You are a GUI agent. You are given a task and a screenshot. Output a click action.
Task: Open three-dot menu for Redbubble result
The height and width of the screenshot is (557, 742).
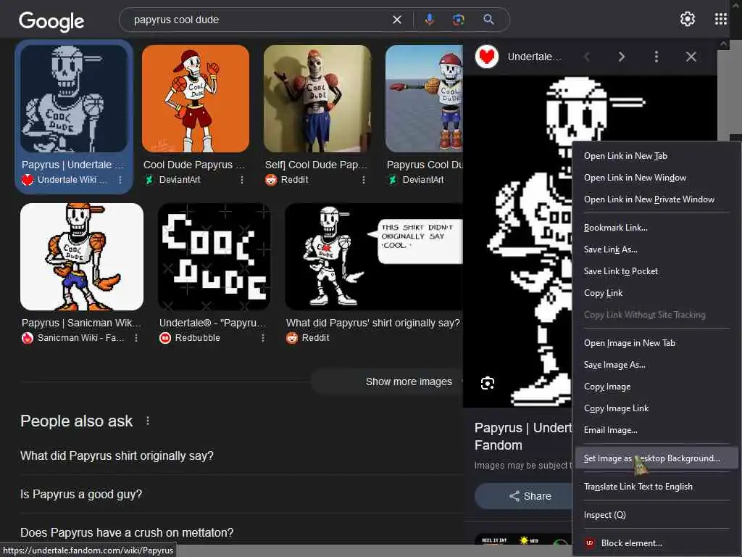(263, 338)
